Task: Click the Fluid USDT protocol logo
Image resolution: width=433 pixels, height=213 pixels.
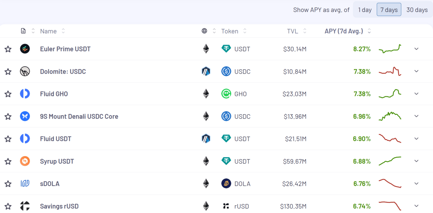Action: click(x=25, y=139)
